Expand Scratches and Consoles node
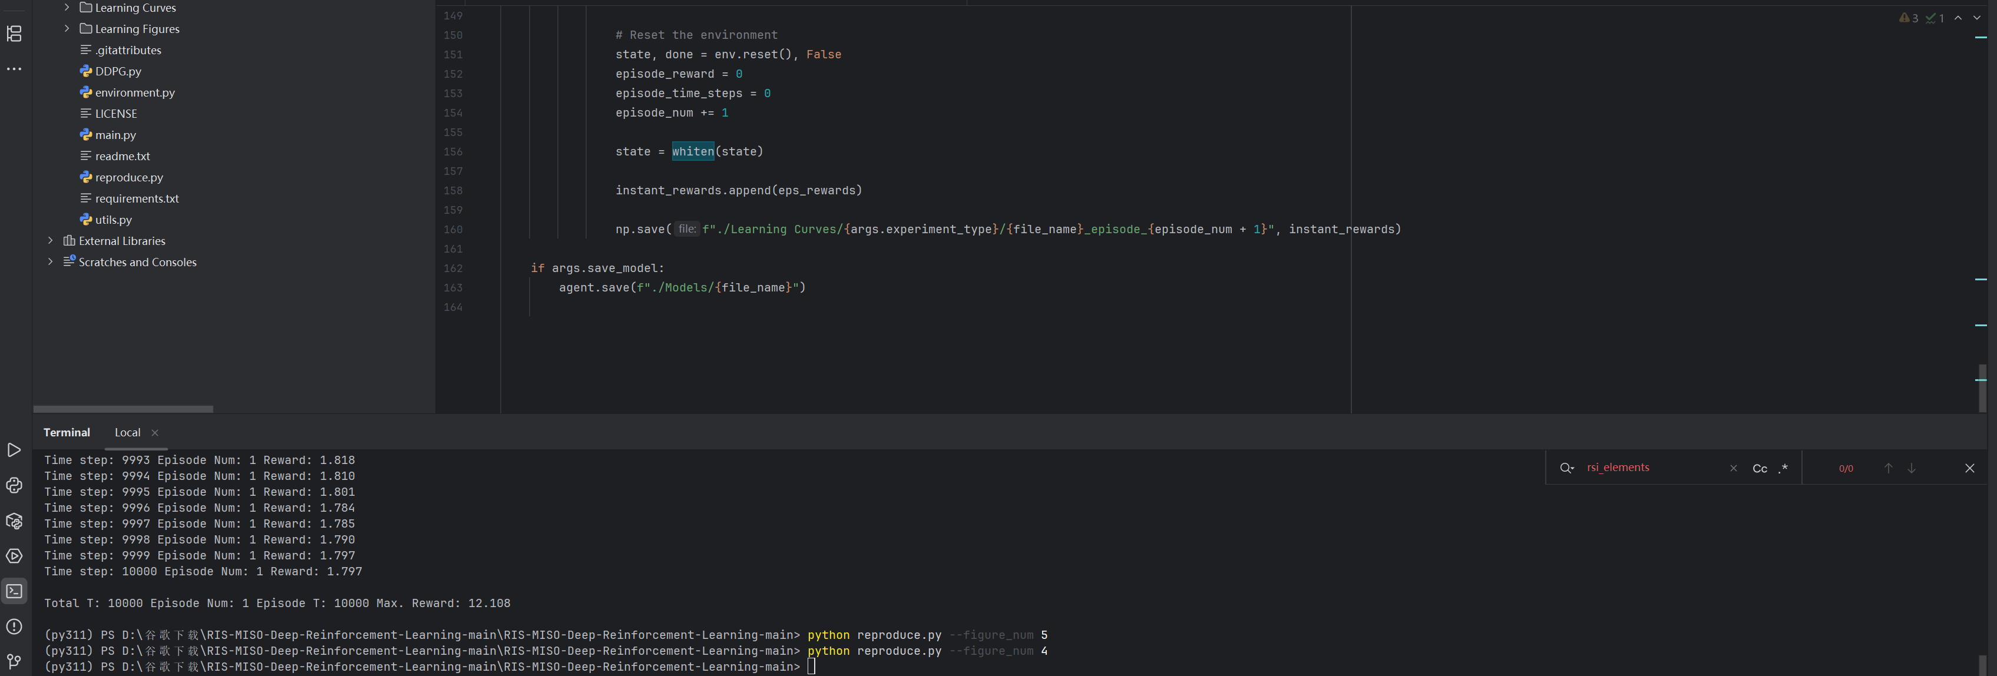 [51, 262]
